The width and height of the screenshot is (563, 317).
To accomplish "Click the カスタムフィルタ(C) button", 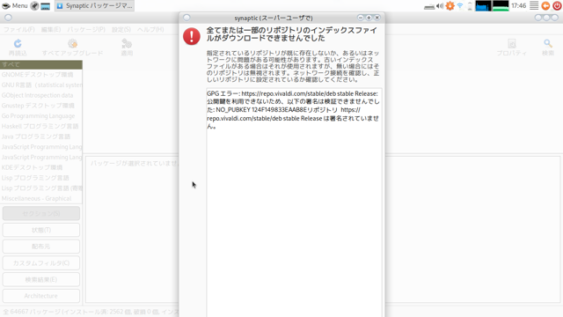I will tap(41, 263).
